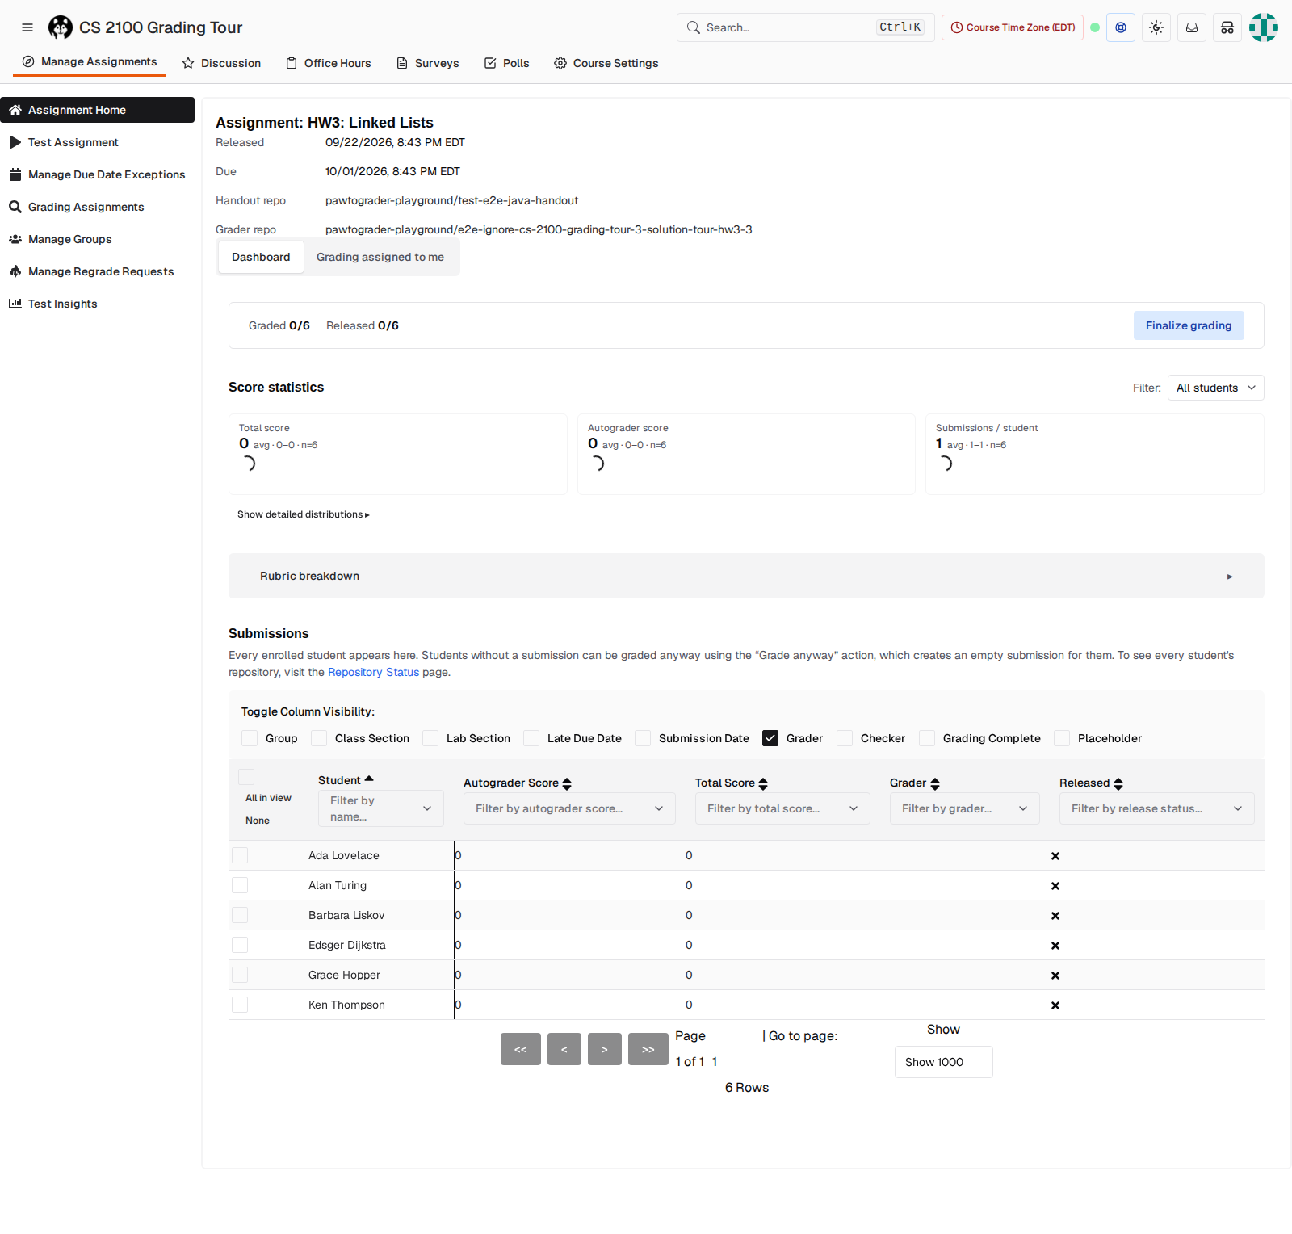Expand the Rubric breakdown section

click(x=746, y=576)
